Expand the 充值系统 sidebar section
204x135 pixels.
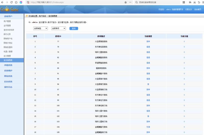click(8, 65)
